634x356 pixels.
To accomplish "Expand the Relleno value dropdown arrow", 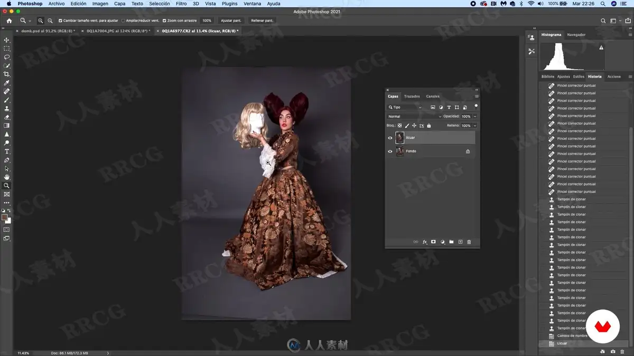I will pos(475,126).
